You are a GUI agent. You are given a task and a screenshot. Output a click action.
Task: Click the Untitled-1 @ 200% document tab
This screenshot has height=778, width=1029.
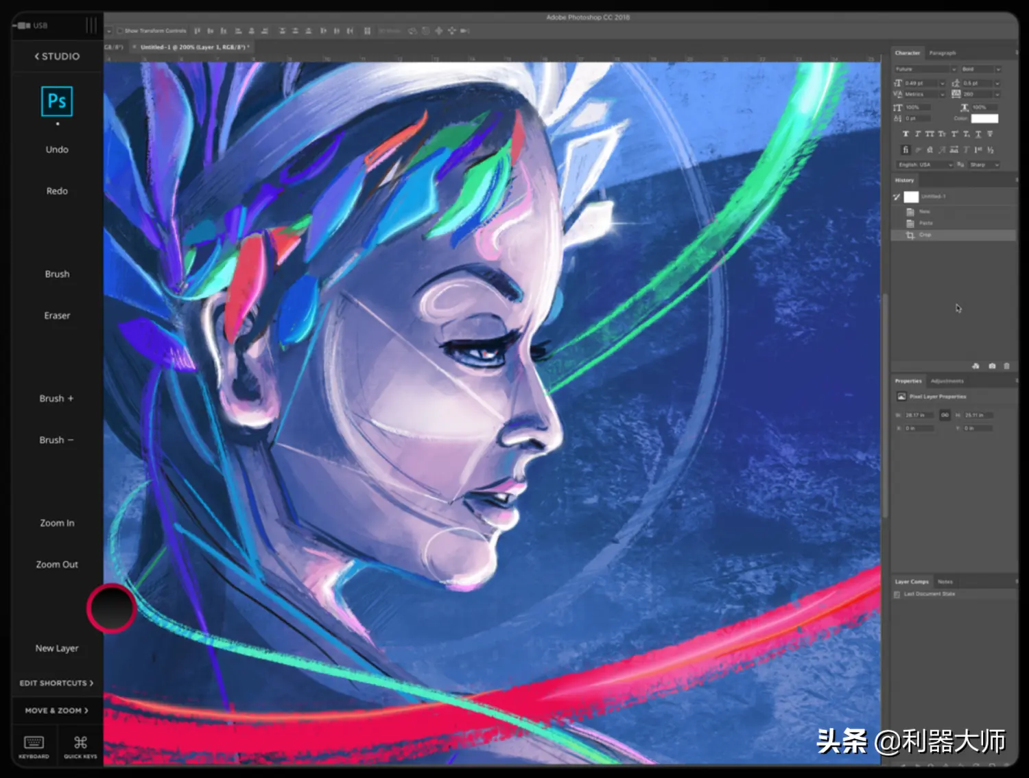(193, 47)
